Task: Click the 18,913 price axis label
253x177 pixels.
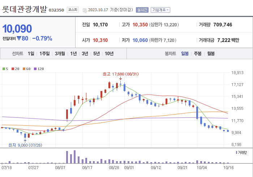Action: [237, 73]
